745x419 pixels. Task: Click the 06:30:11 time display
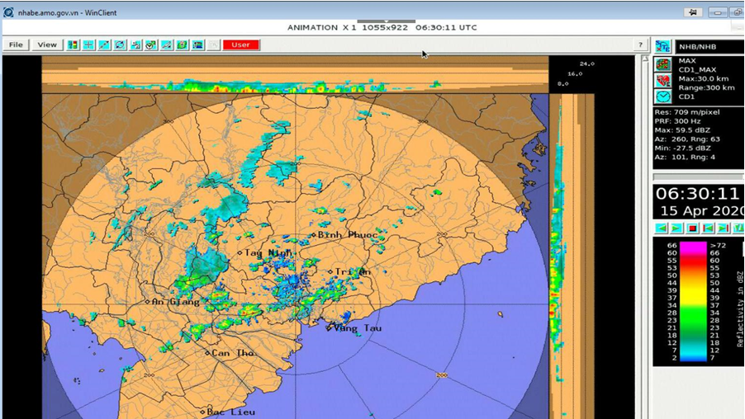click(697, 194)
